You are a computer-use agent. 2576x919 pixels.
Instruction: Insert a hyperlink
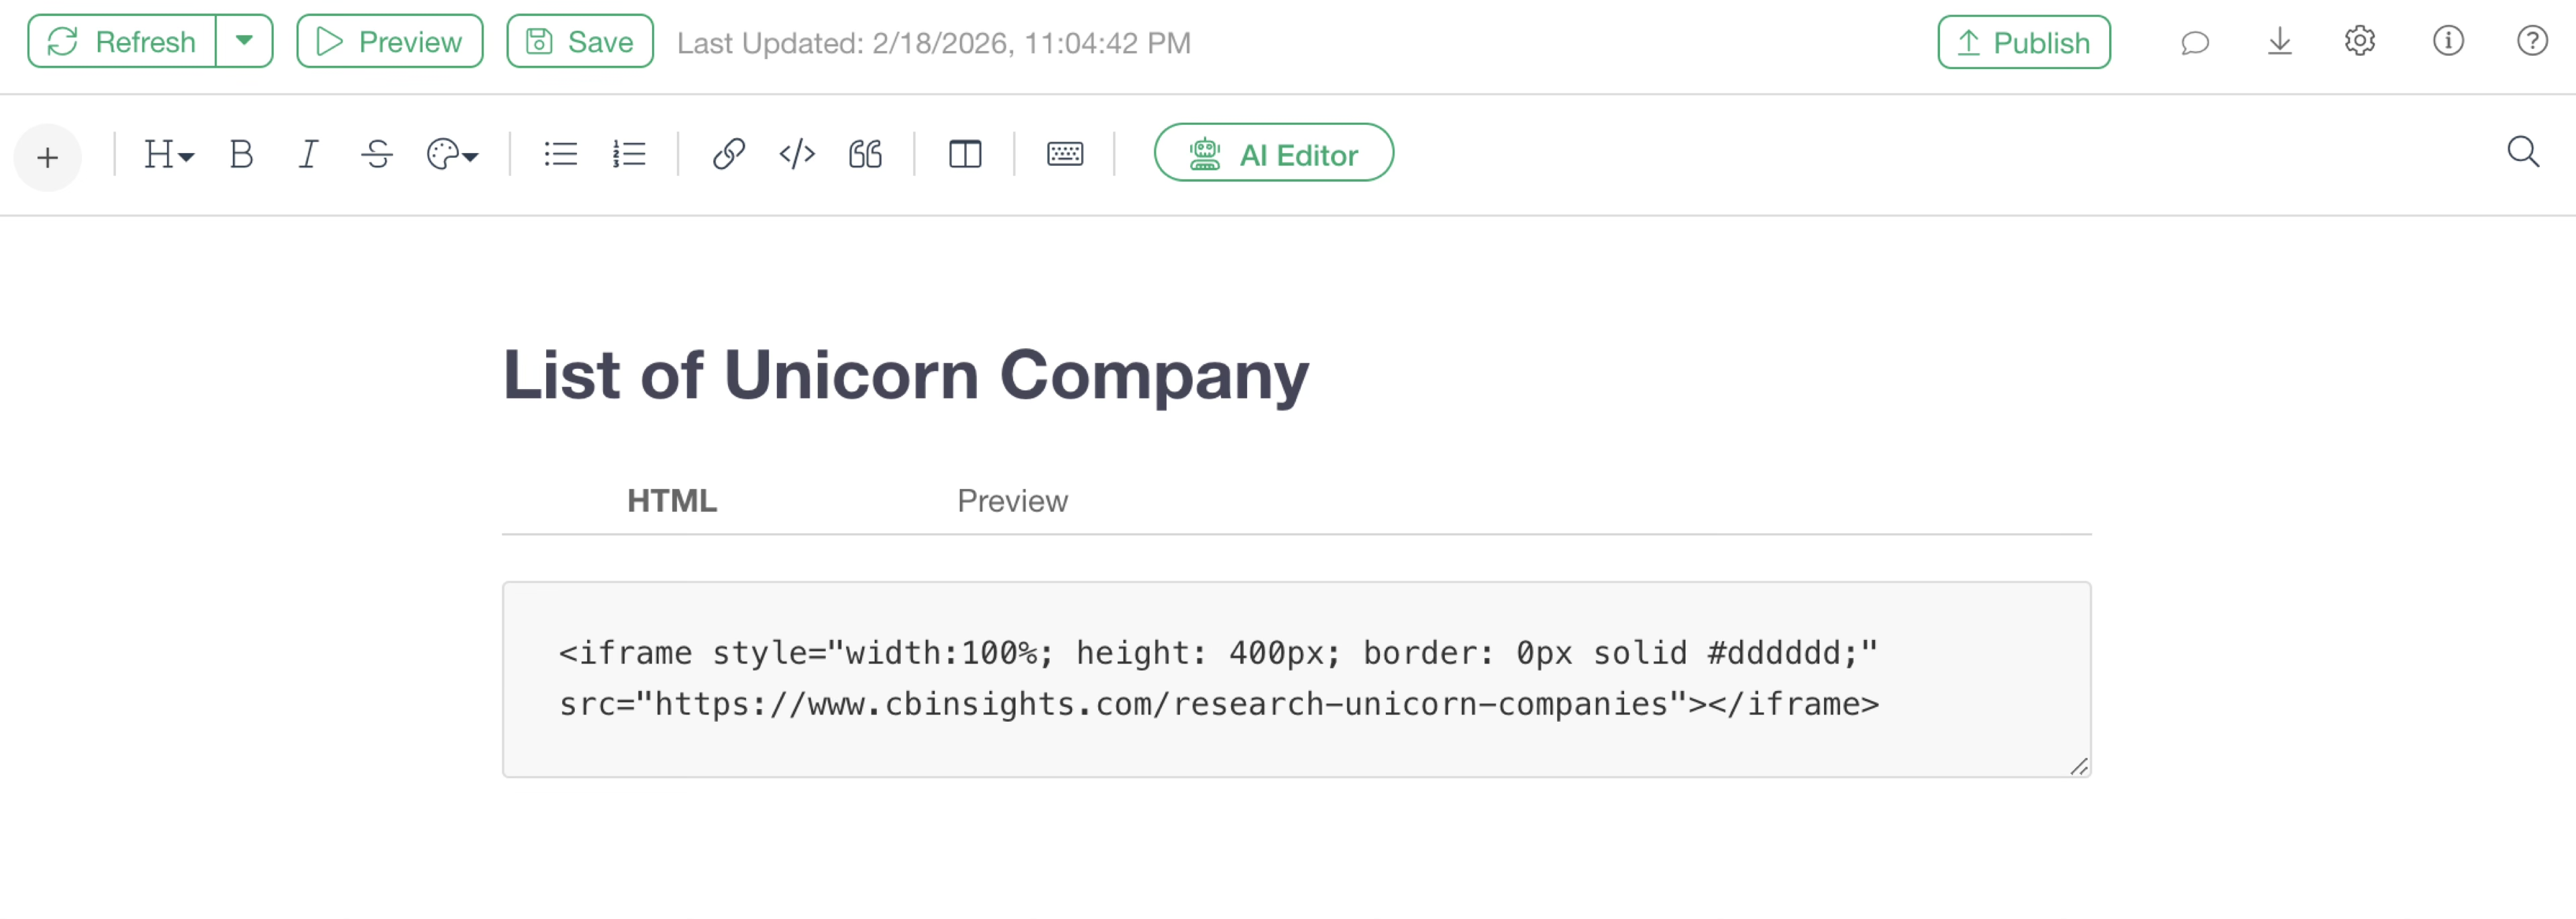[728, 155]
